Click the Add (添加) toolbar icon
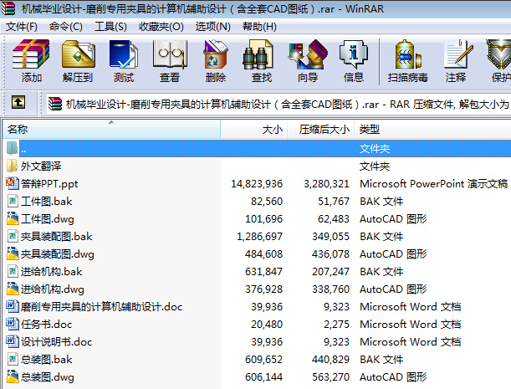The width and height of the screenshot is (511, 389). (31, 54)
